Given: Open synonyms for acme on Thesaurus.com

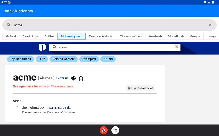Looking at the screenshot, I should click(43, 86).
